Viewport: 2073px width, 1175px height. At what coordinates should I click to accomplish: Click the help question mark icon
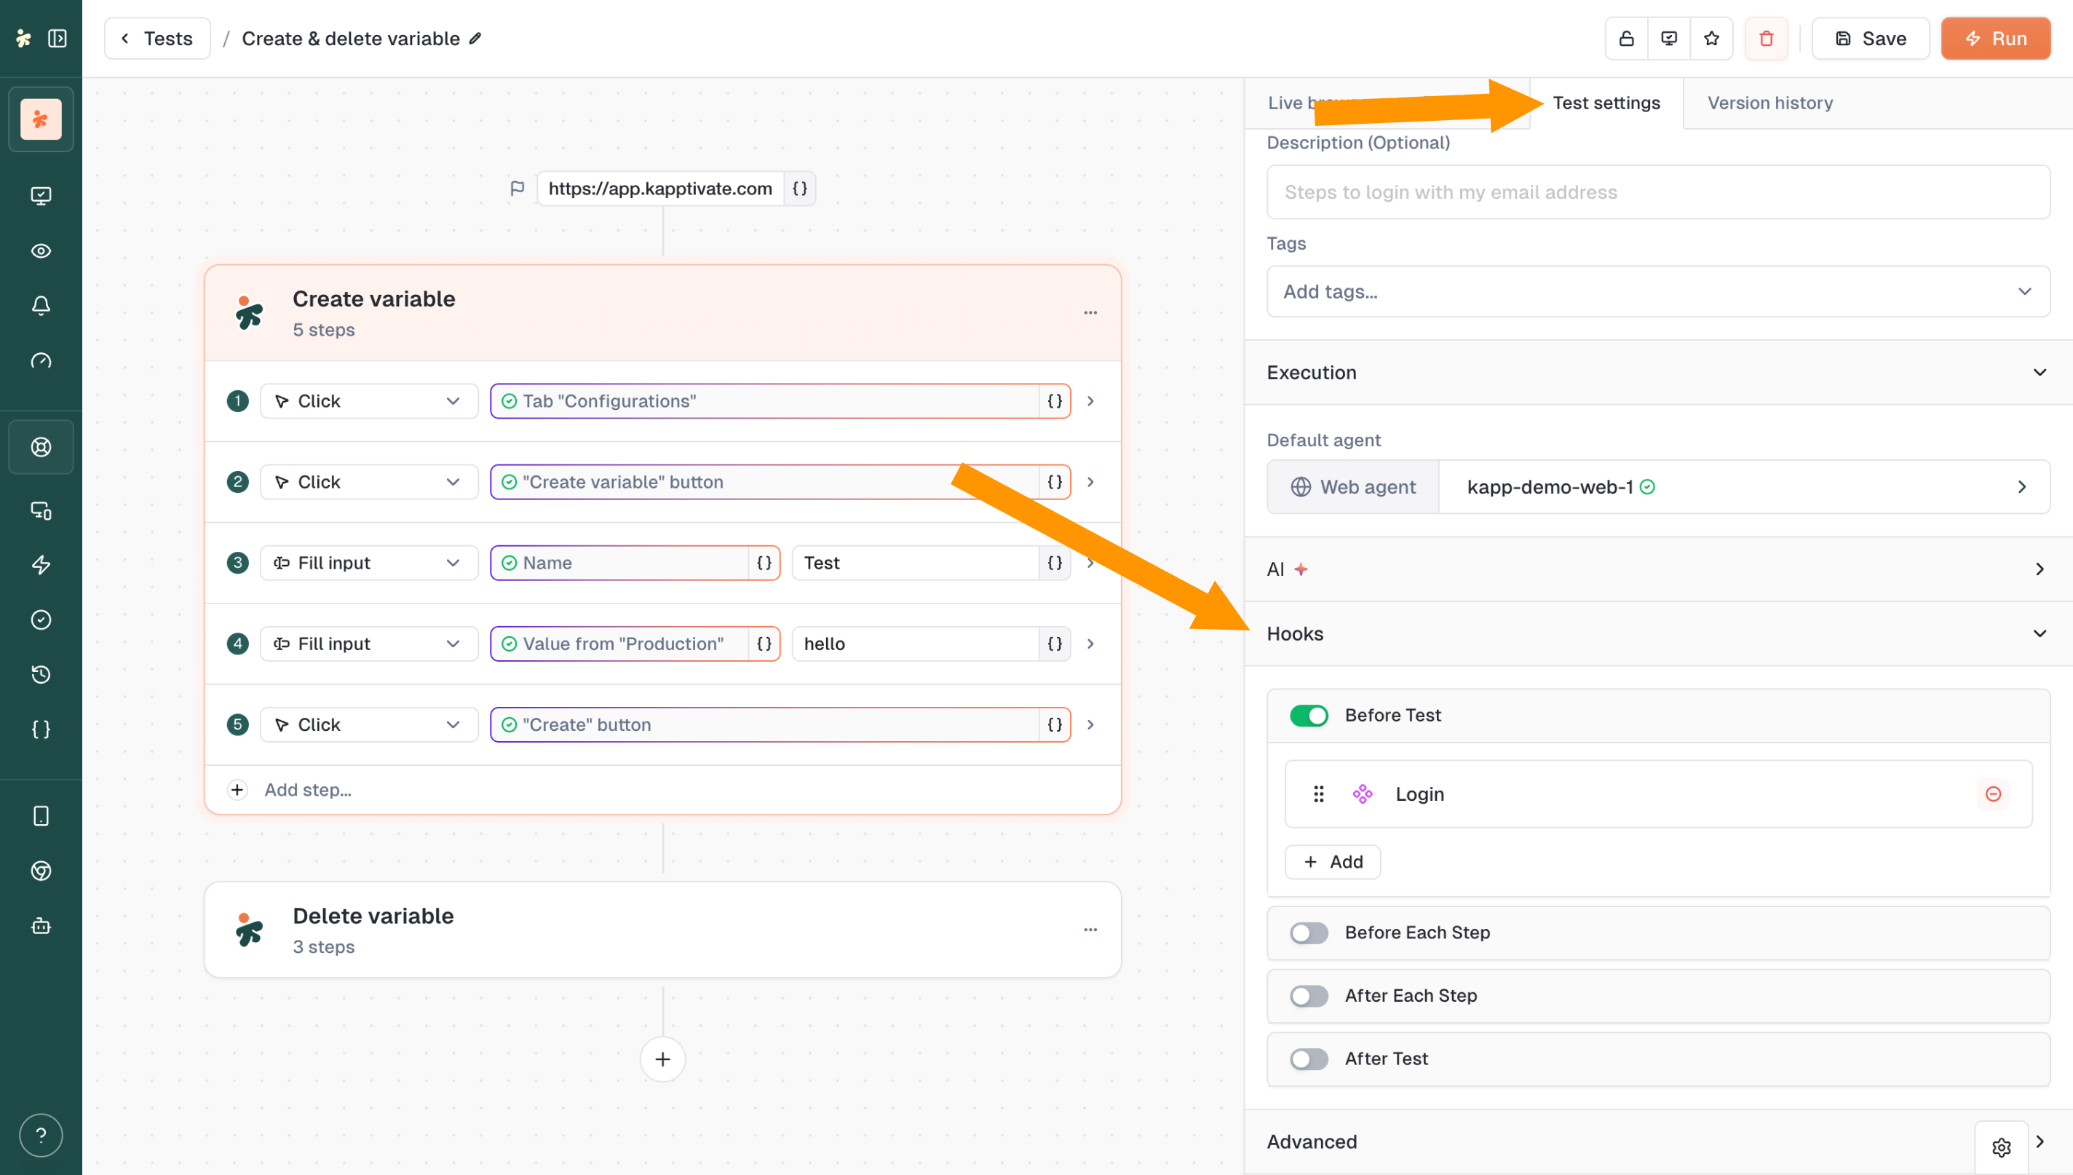[41, 1135]
